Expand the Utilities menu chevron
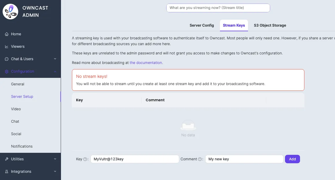This screenshot has height=180, width=335. [x=55, y=159]
